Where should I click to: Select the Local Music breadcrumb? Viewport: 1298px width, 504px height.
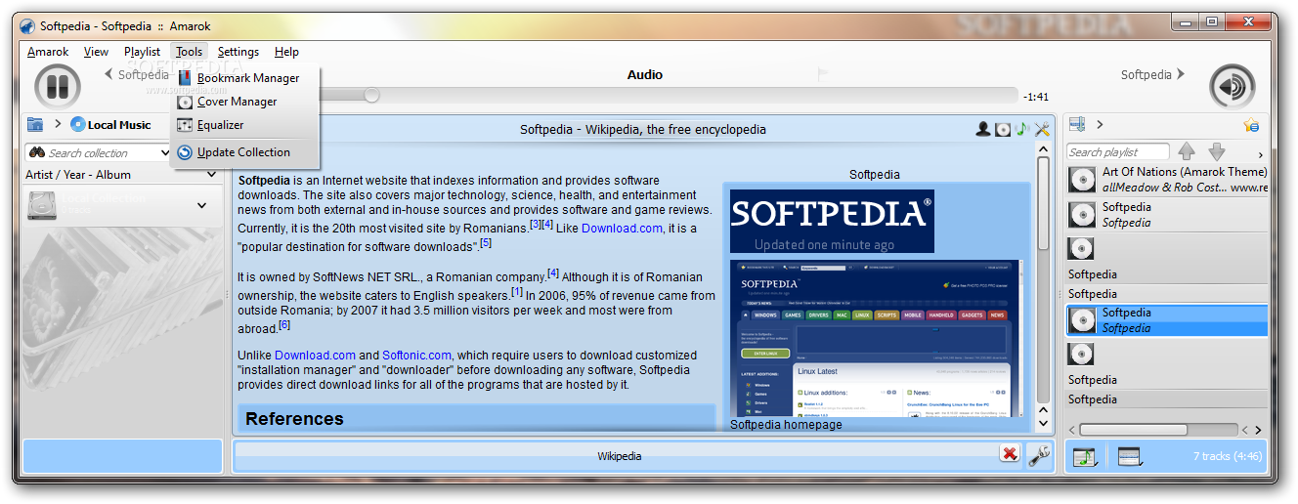(x=110, y=125)
